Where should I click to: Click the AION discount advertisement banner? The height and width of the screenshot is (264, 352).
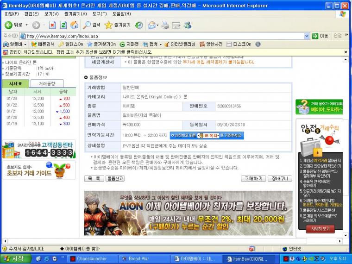(x=189, y=213)
